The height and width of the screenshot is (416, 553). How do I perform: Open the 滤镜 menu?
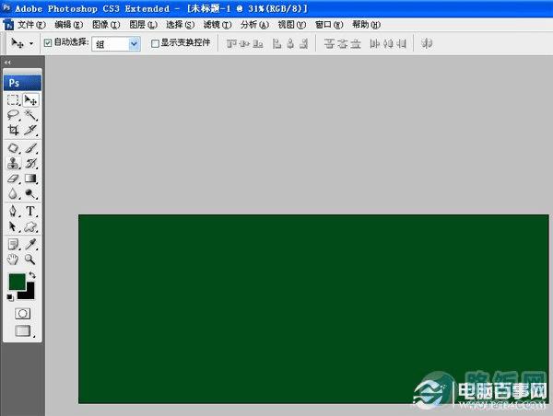click(218, 25)
